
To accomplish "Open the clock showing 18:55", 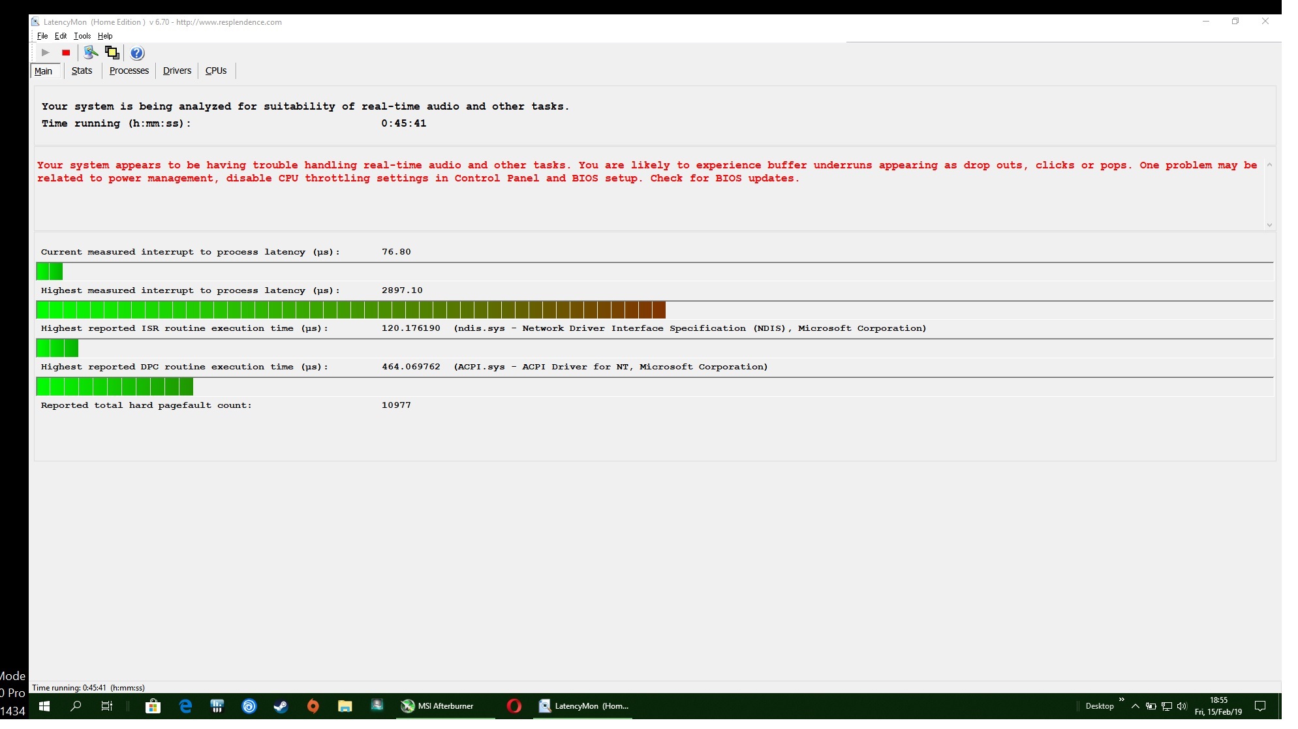I will click(x=1218, y=706).
